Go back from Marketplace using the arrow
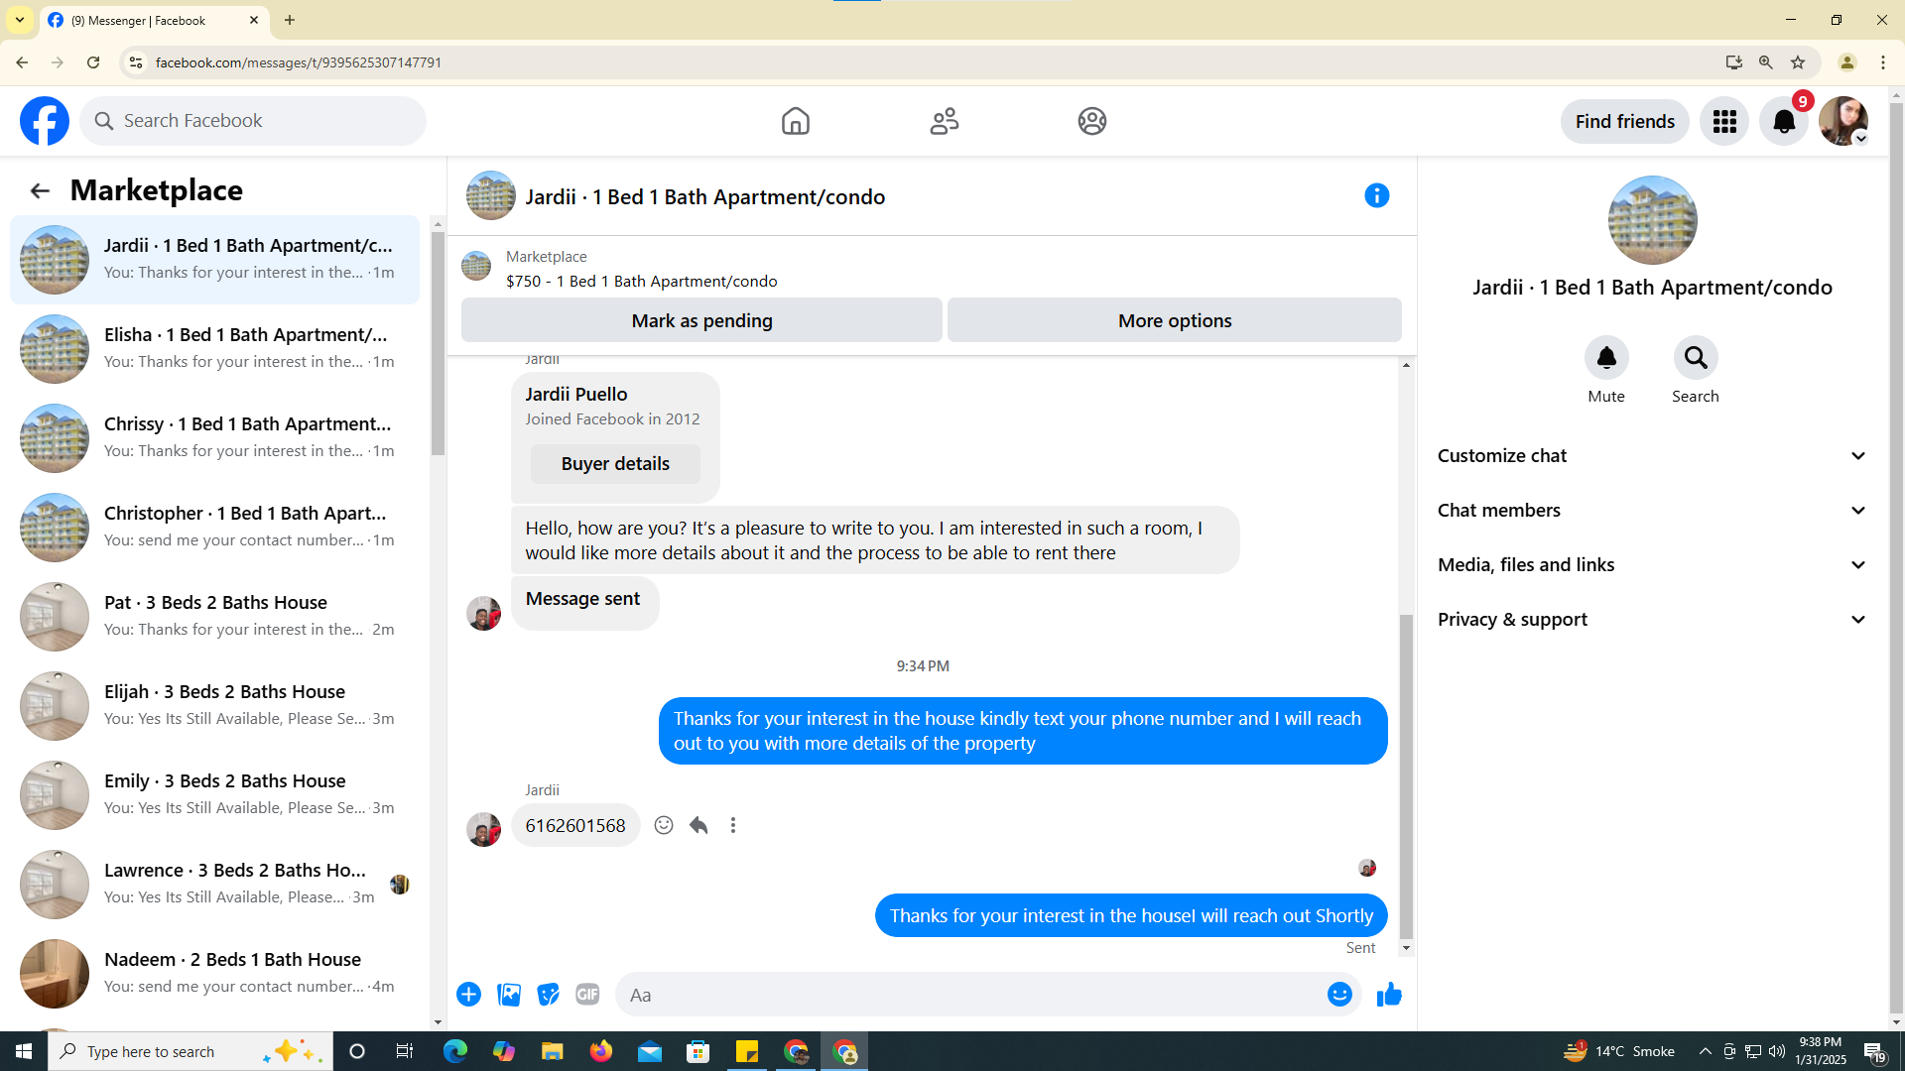 tap(40, 190)
